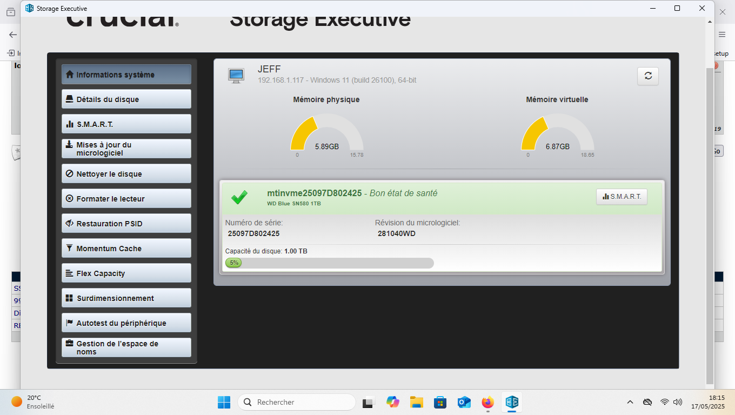Click the mtinvme25097D802425 drive name
The image size is (735, 415).
314,193
